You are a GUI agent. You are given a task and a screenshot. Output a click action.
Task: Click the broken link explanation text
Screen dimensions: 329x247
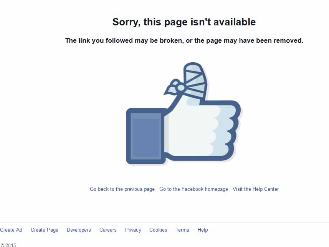pyautogui.click(x=184, y=40)
